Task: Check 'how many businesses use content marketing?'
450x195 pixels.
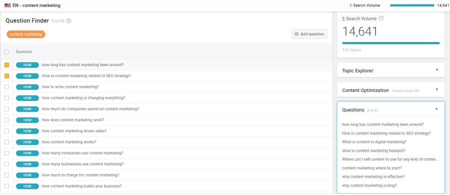Action: coord(7,164)
